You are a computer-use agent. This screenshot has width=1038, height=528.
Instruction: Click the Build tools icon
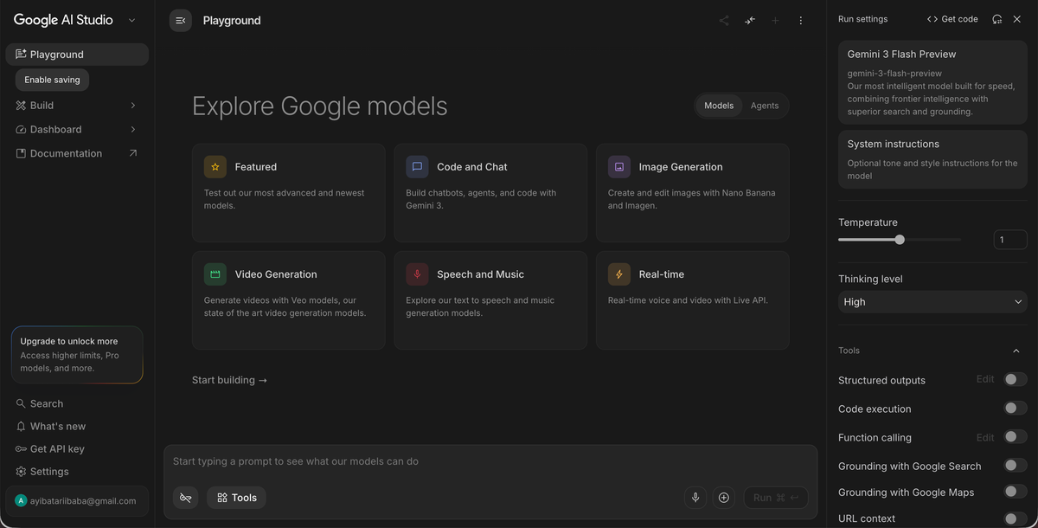tap(22, 106)
